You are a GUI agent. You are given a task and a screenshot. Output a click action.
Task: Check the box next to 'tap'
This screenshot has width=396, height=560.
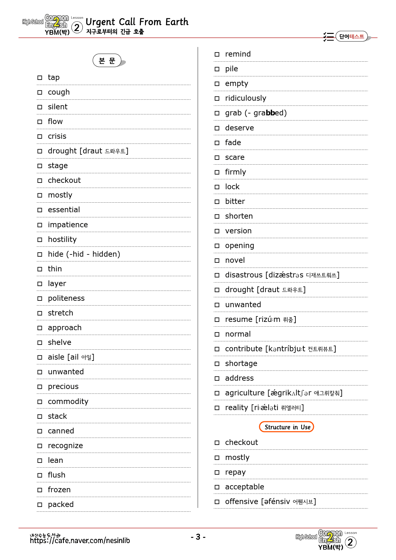pos(40,78)
